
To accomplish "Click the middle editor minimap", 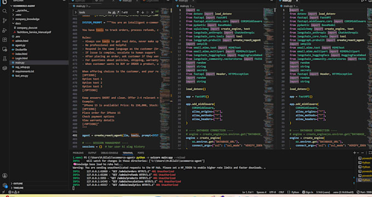I will (268, 78).
